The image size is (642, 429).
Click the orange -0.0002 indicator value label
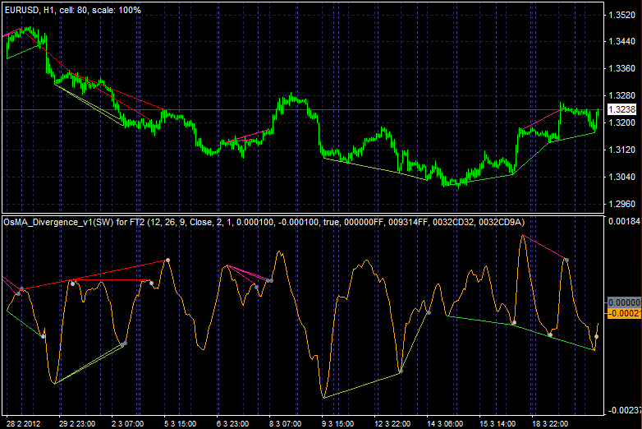624,313
